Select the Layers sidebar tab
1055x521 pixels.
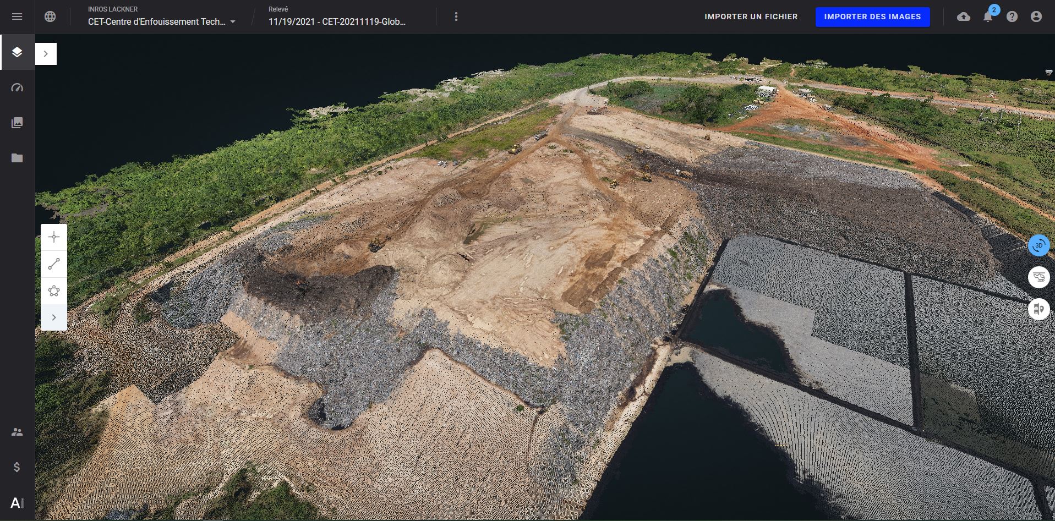coord(17,52)
